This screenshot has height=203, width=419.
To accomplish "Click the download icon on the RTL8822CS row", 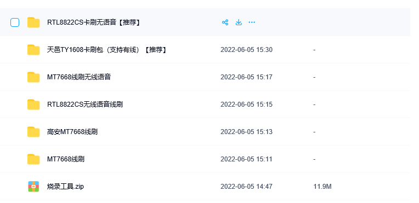I will coord(239,22).
